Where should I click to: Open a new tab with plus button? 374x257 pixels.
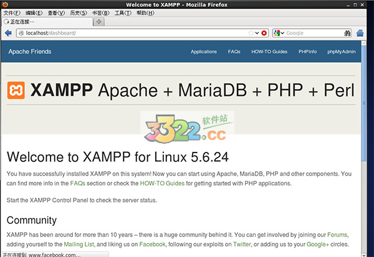[99, 22]
